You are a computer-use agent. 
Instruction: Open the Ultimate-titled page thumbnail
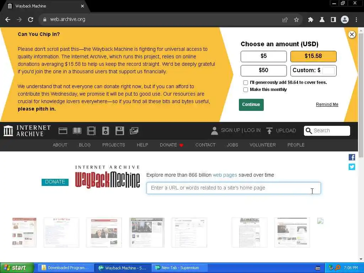250,232
